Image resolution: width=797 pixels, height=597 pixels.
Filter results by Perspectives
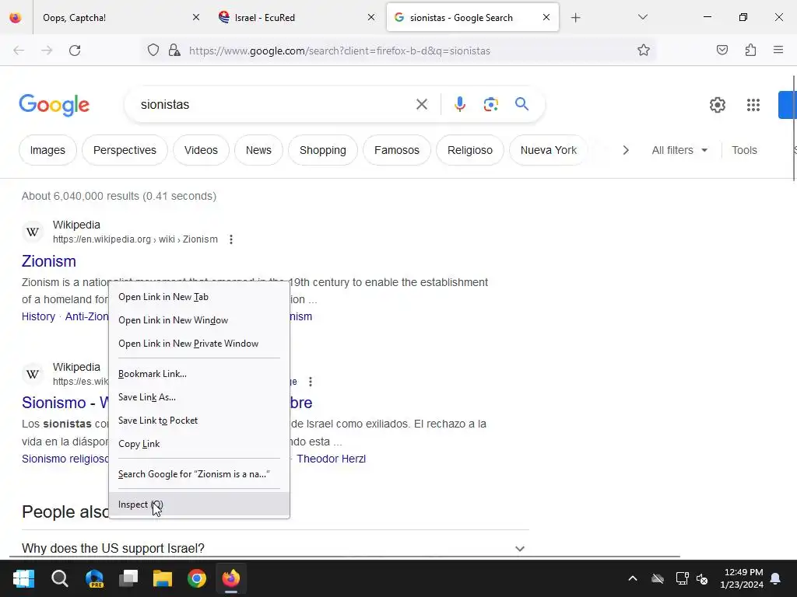(x=125, y=150)
